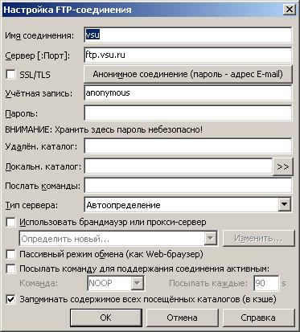
Task: Click the Отмена cancel button
Action: [183, 318]
